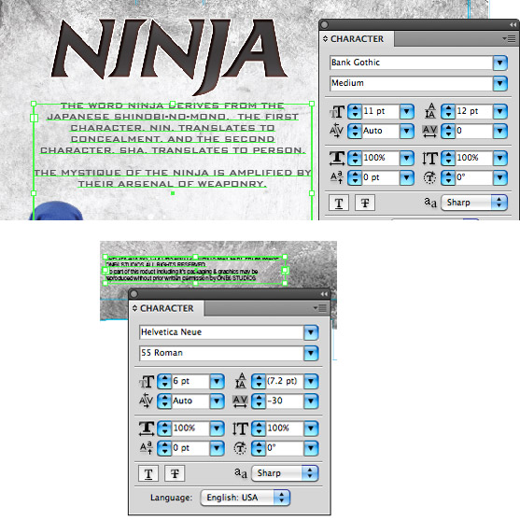Screen dimensions: 520x520
Task: Click kerning icon in Bank Gothic panel
Action: (336, 131)
